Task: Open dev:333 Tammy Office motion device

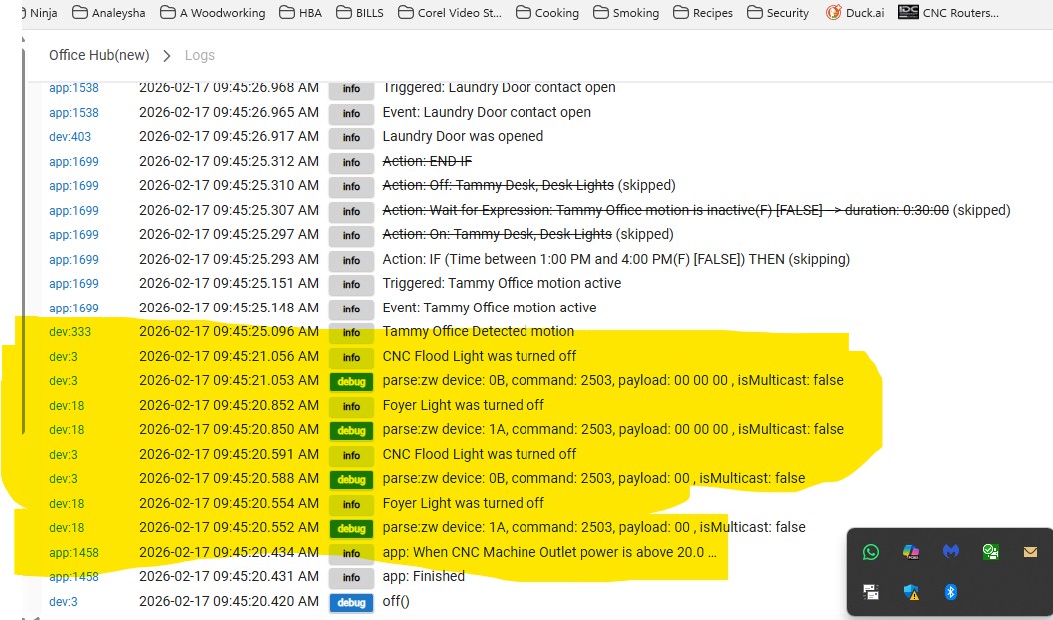Action: pyautogui.click(x=70, y=332)
